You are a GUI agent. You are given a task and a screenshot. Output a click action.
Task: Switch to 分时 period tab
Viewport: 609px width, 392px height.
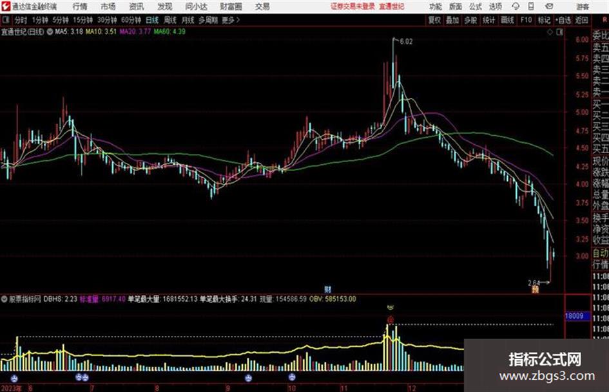[x=21, y=20]
